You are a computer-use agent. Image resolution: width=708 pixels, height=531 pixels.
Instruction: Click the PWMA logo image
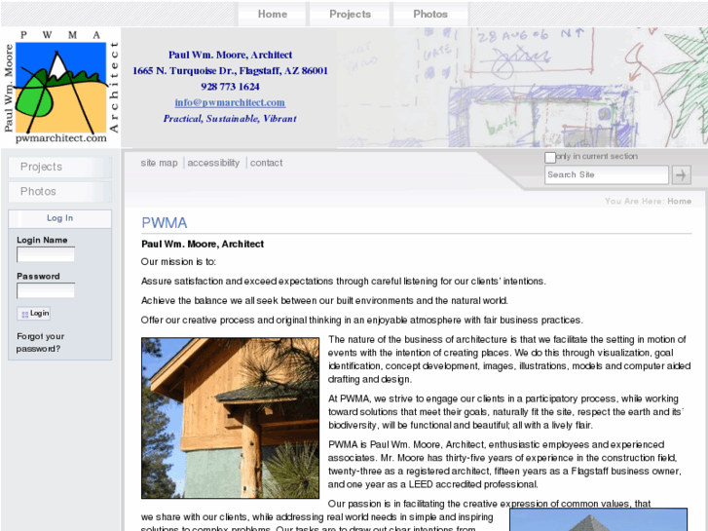(x=61, y=88)
